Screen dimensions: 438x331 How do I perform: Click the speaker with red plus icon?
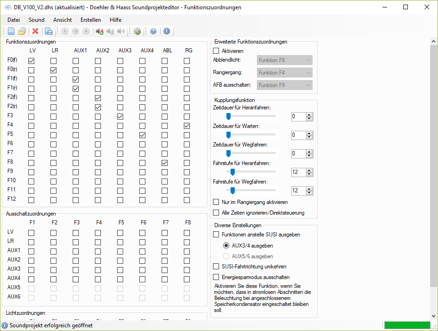point(100,31)
